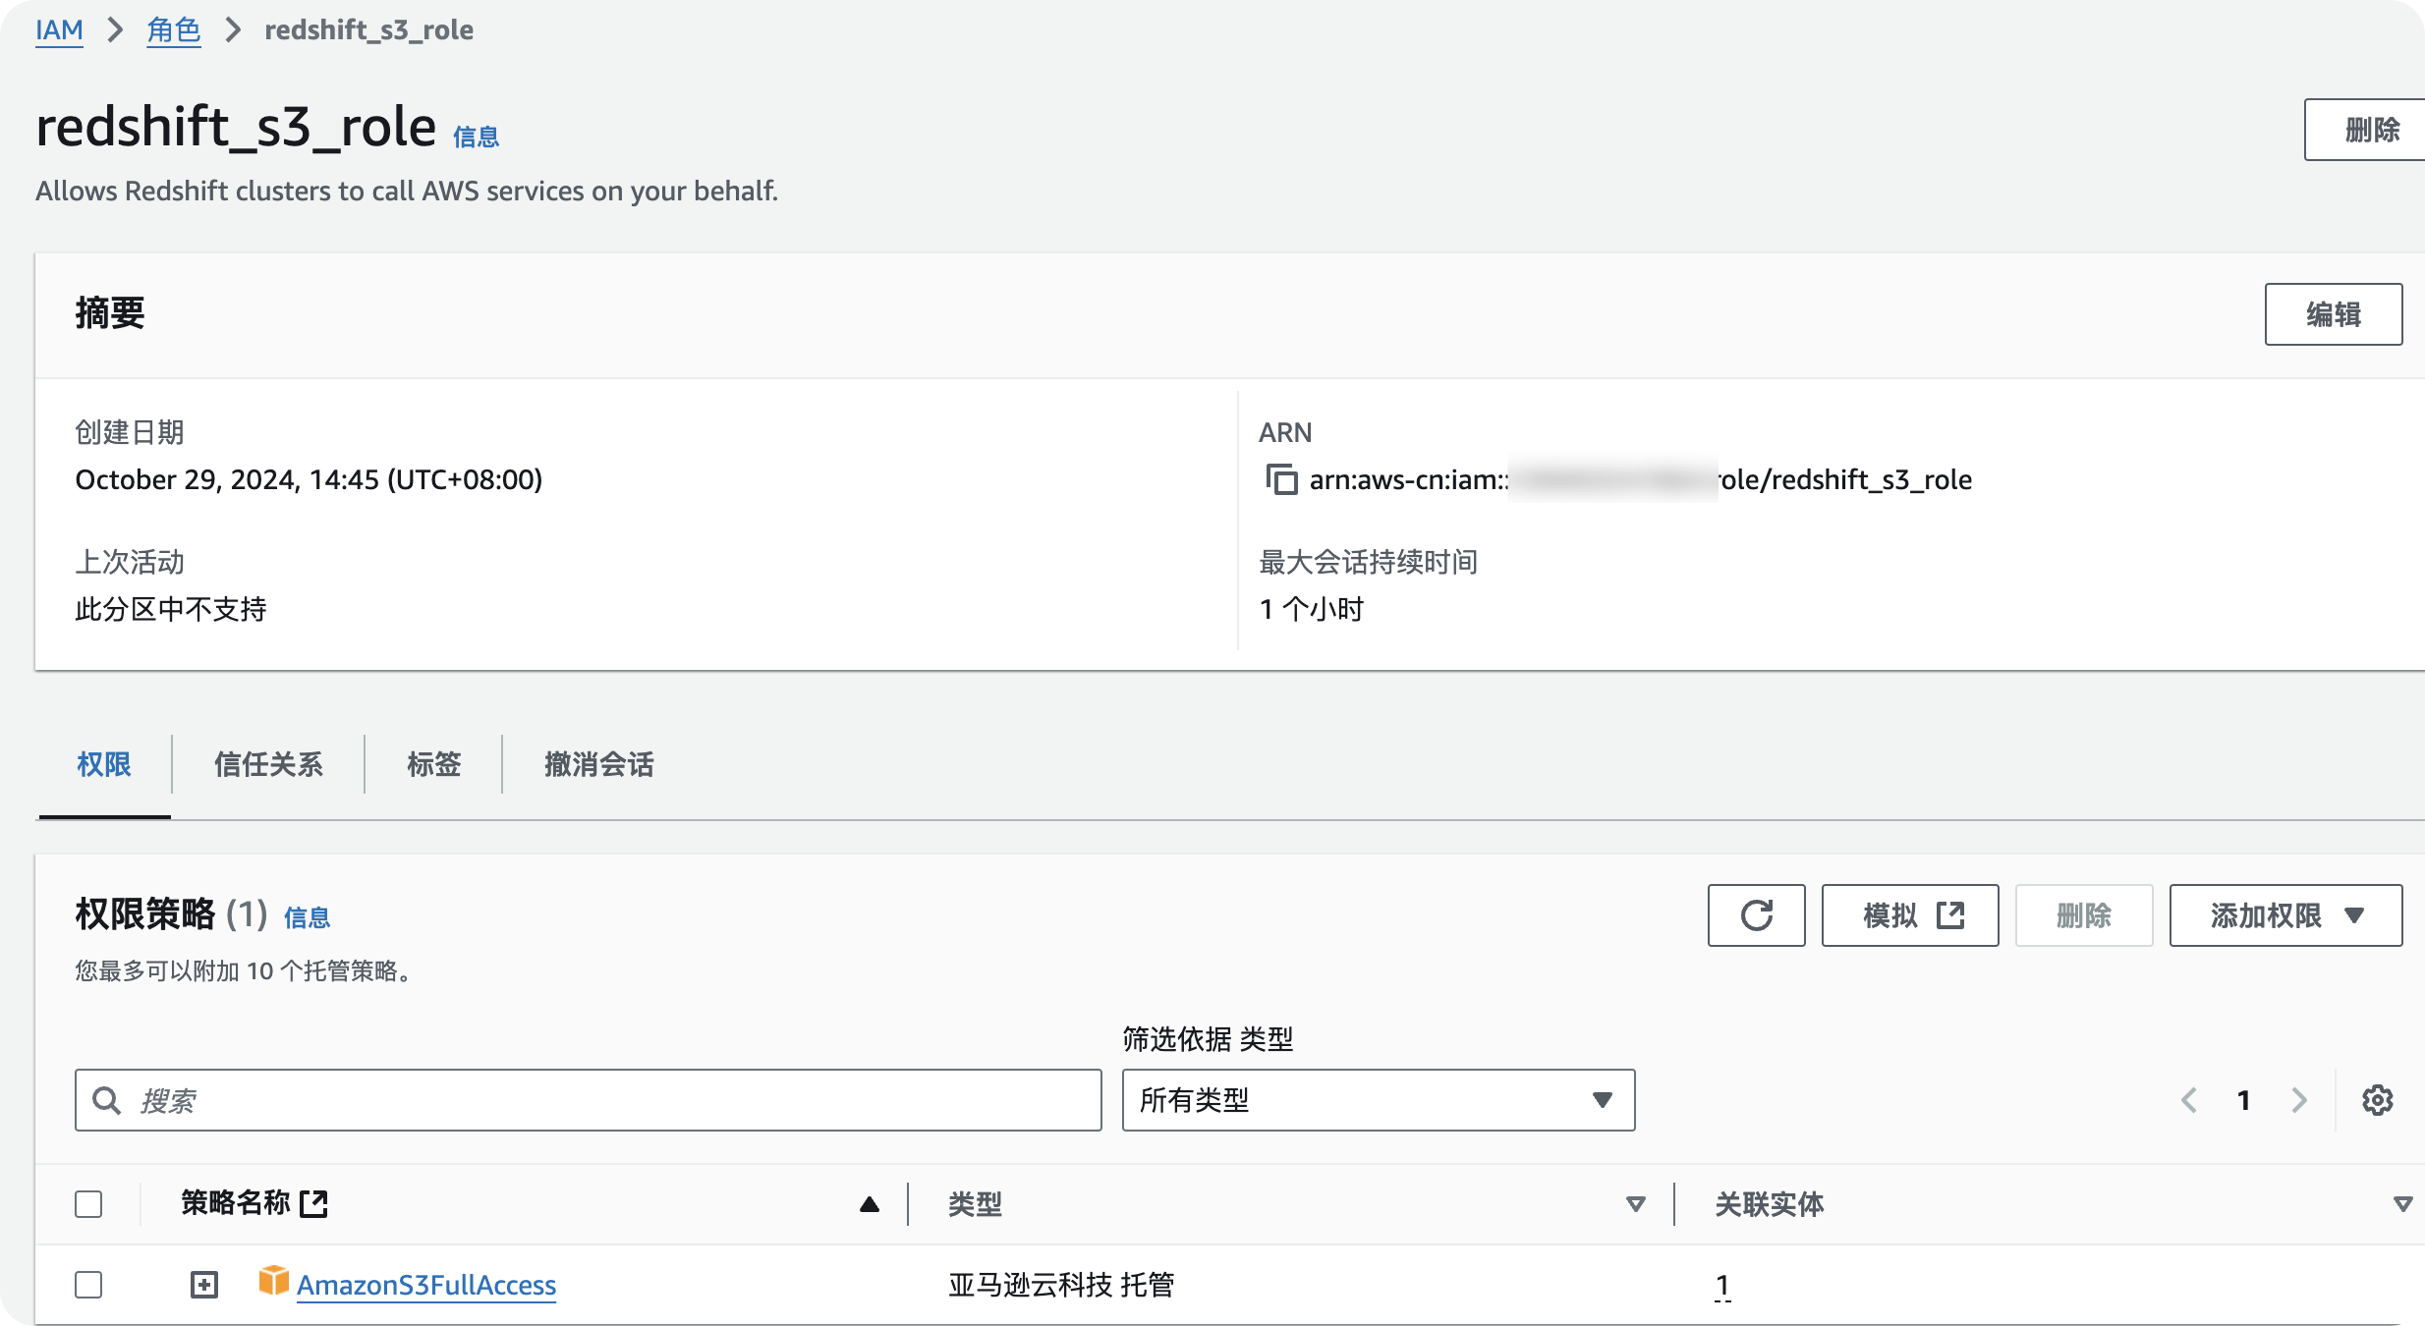Check the AmazonS3FullAccess row checkbox
Viewport: 2425px width, 1326px height.
point(88,1285)
